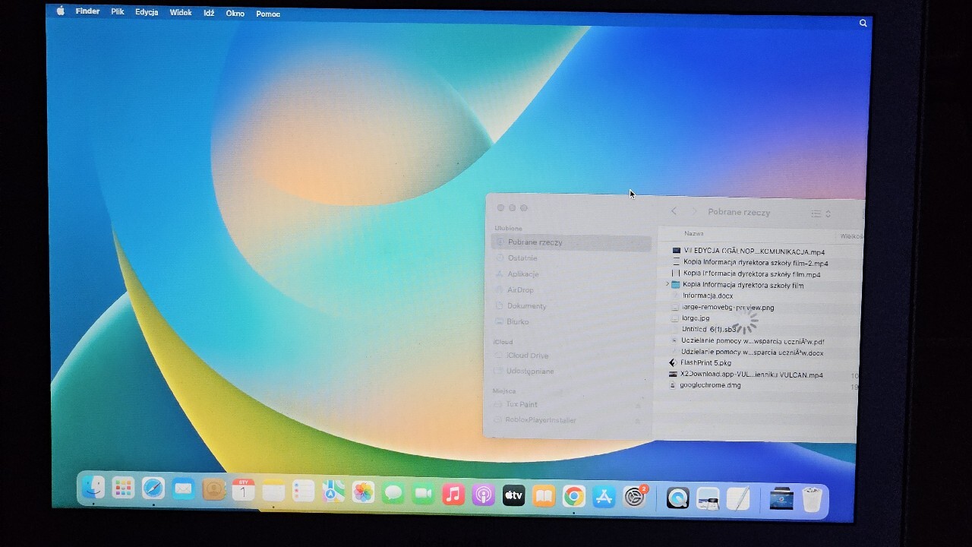Open the Photos app icon
The width and height of the screenshot is (972, 547).
pos(363,492)
